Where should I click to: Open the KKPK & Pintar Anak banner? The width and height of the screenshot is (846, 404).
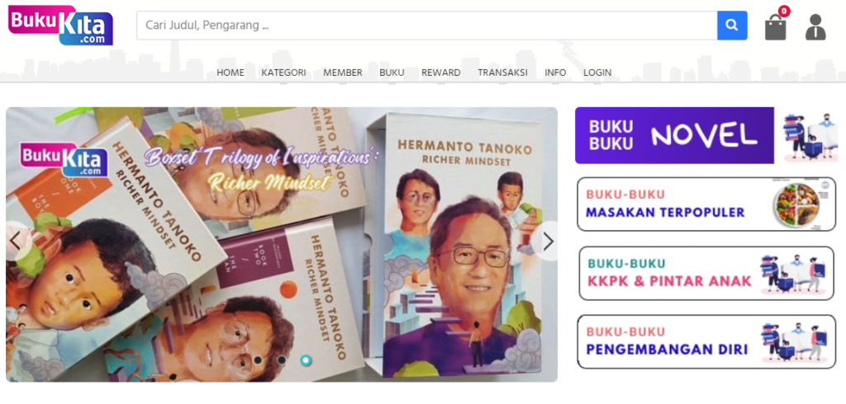click(707, 273)
